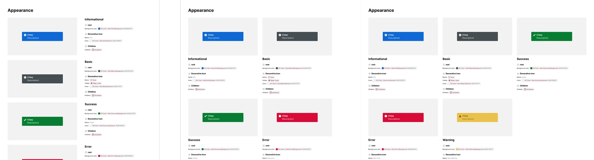Click the red background swatch under Error in the middle panel
The width and height of the screenshot is (594, 160).
click(x=277, y=149)
